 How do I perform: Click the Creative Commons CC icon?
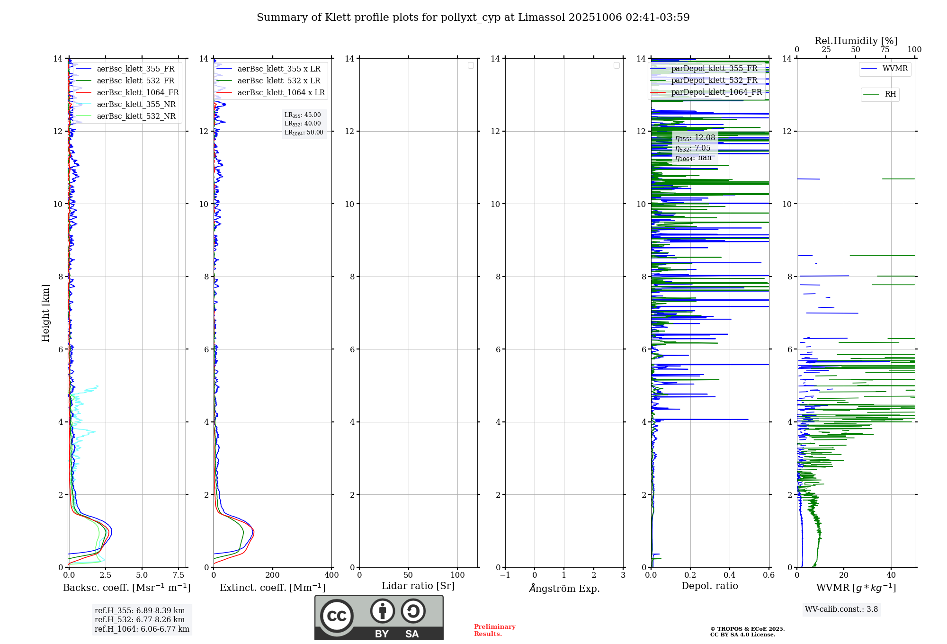(x=337, y=616)
